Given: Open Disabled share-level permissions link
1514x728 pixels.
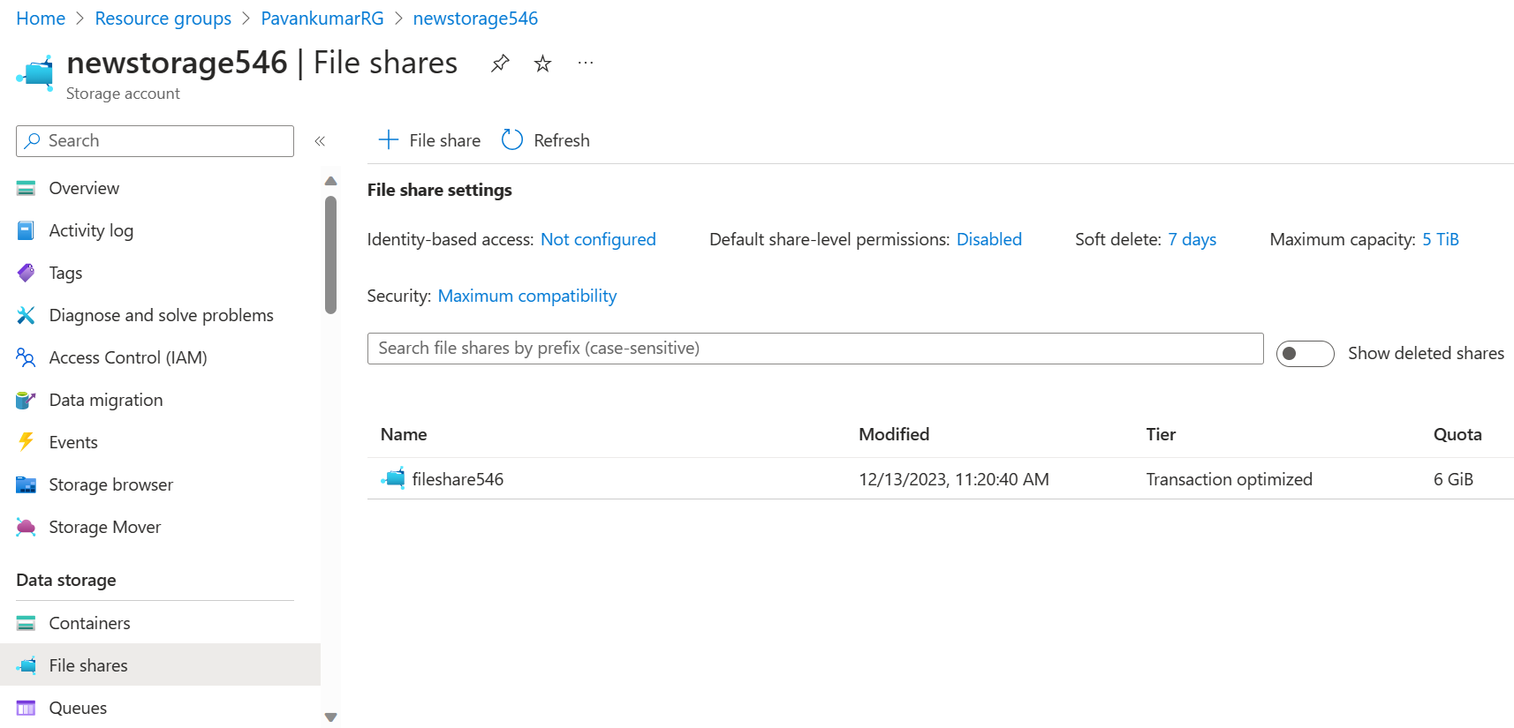Looking at the screenshot, I should click(x=989, y=239).
